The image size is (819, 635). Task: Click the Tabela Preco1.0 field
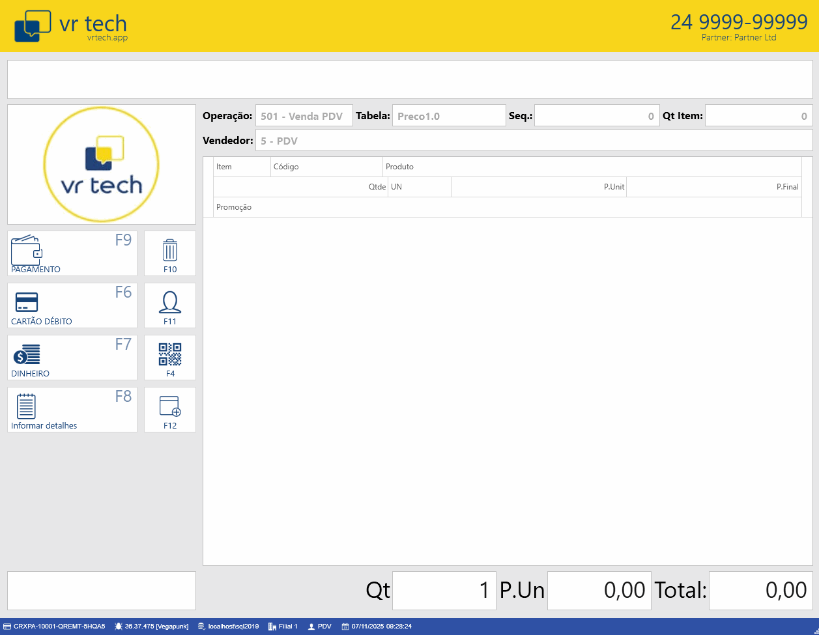448,116
